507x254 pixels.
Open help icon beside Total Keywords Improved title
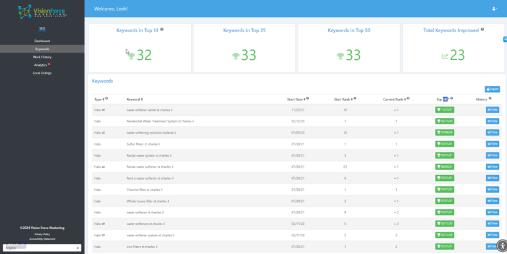(483, 30)
